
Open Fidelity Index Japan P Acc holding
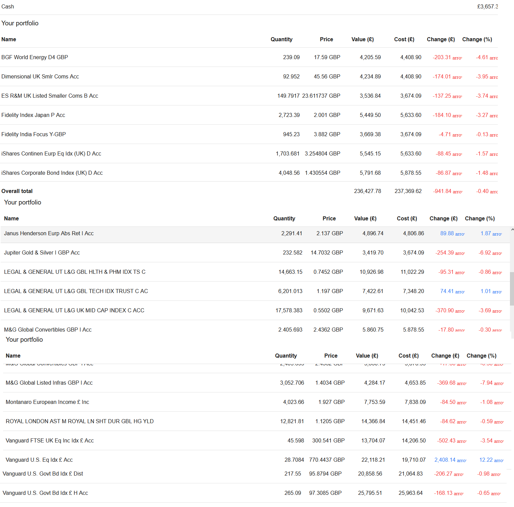33,115
